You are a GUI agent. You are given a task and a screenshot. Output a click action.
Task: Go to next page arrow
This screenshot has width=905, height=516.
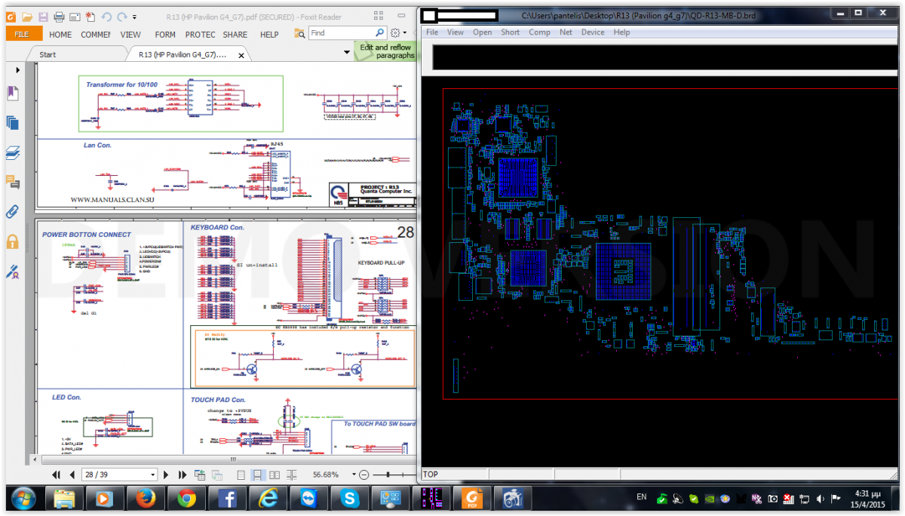click(167, 475)
